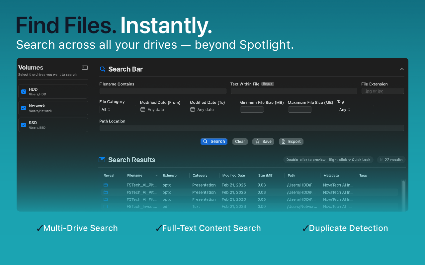Viewport: 425px width, 265px height.
Task: Uncheck the Network volume checkbox
Action: (x=24, y=108)
